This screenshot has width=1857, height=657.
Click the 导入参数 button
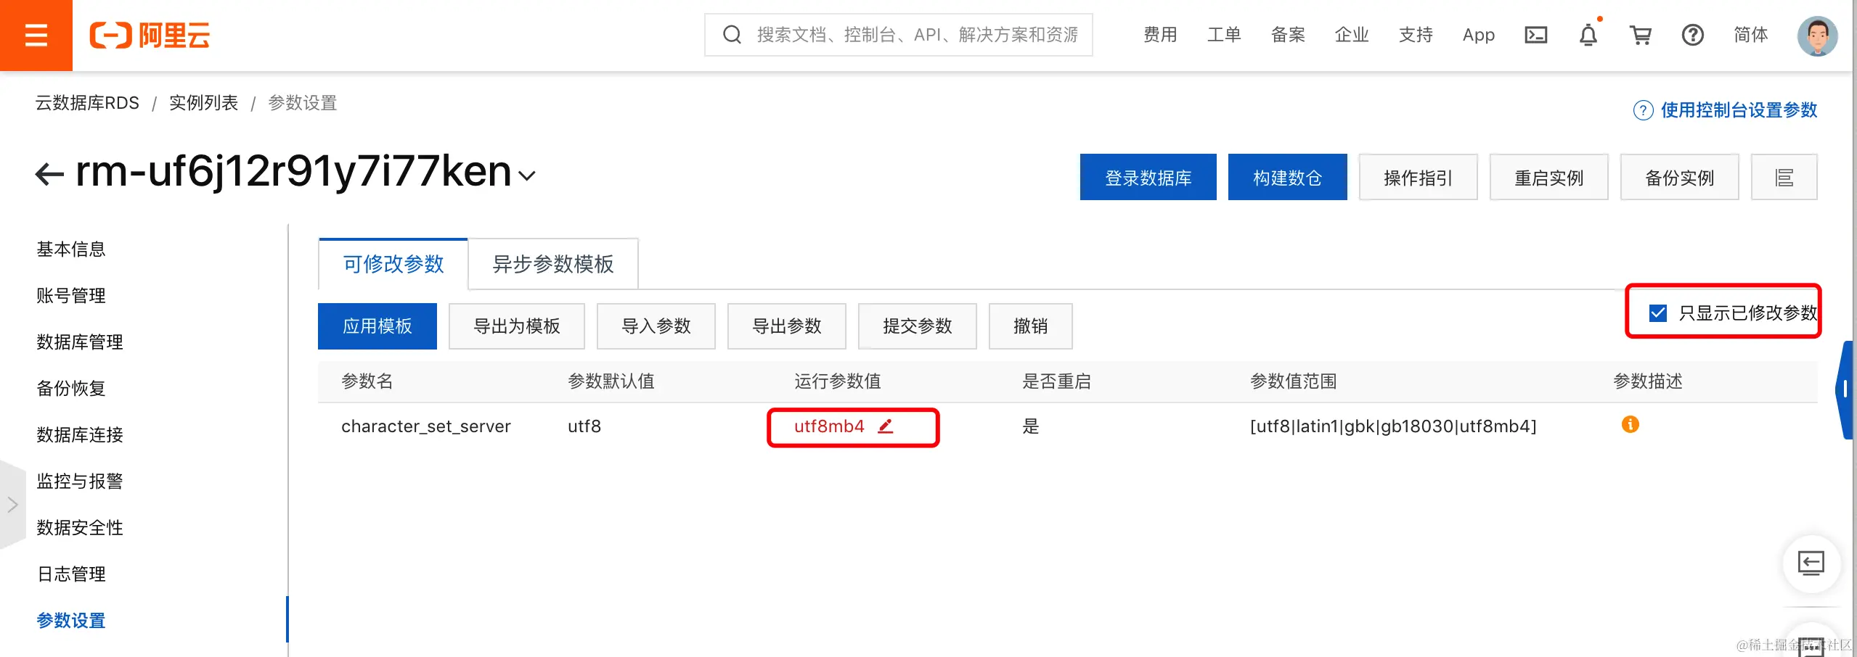point(656,326)
